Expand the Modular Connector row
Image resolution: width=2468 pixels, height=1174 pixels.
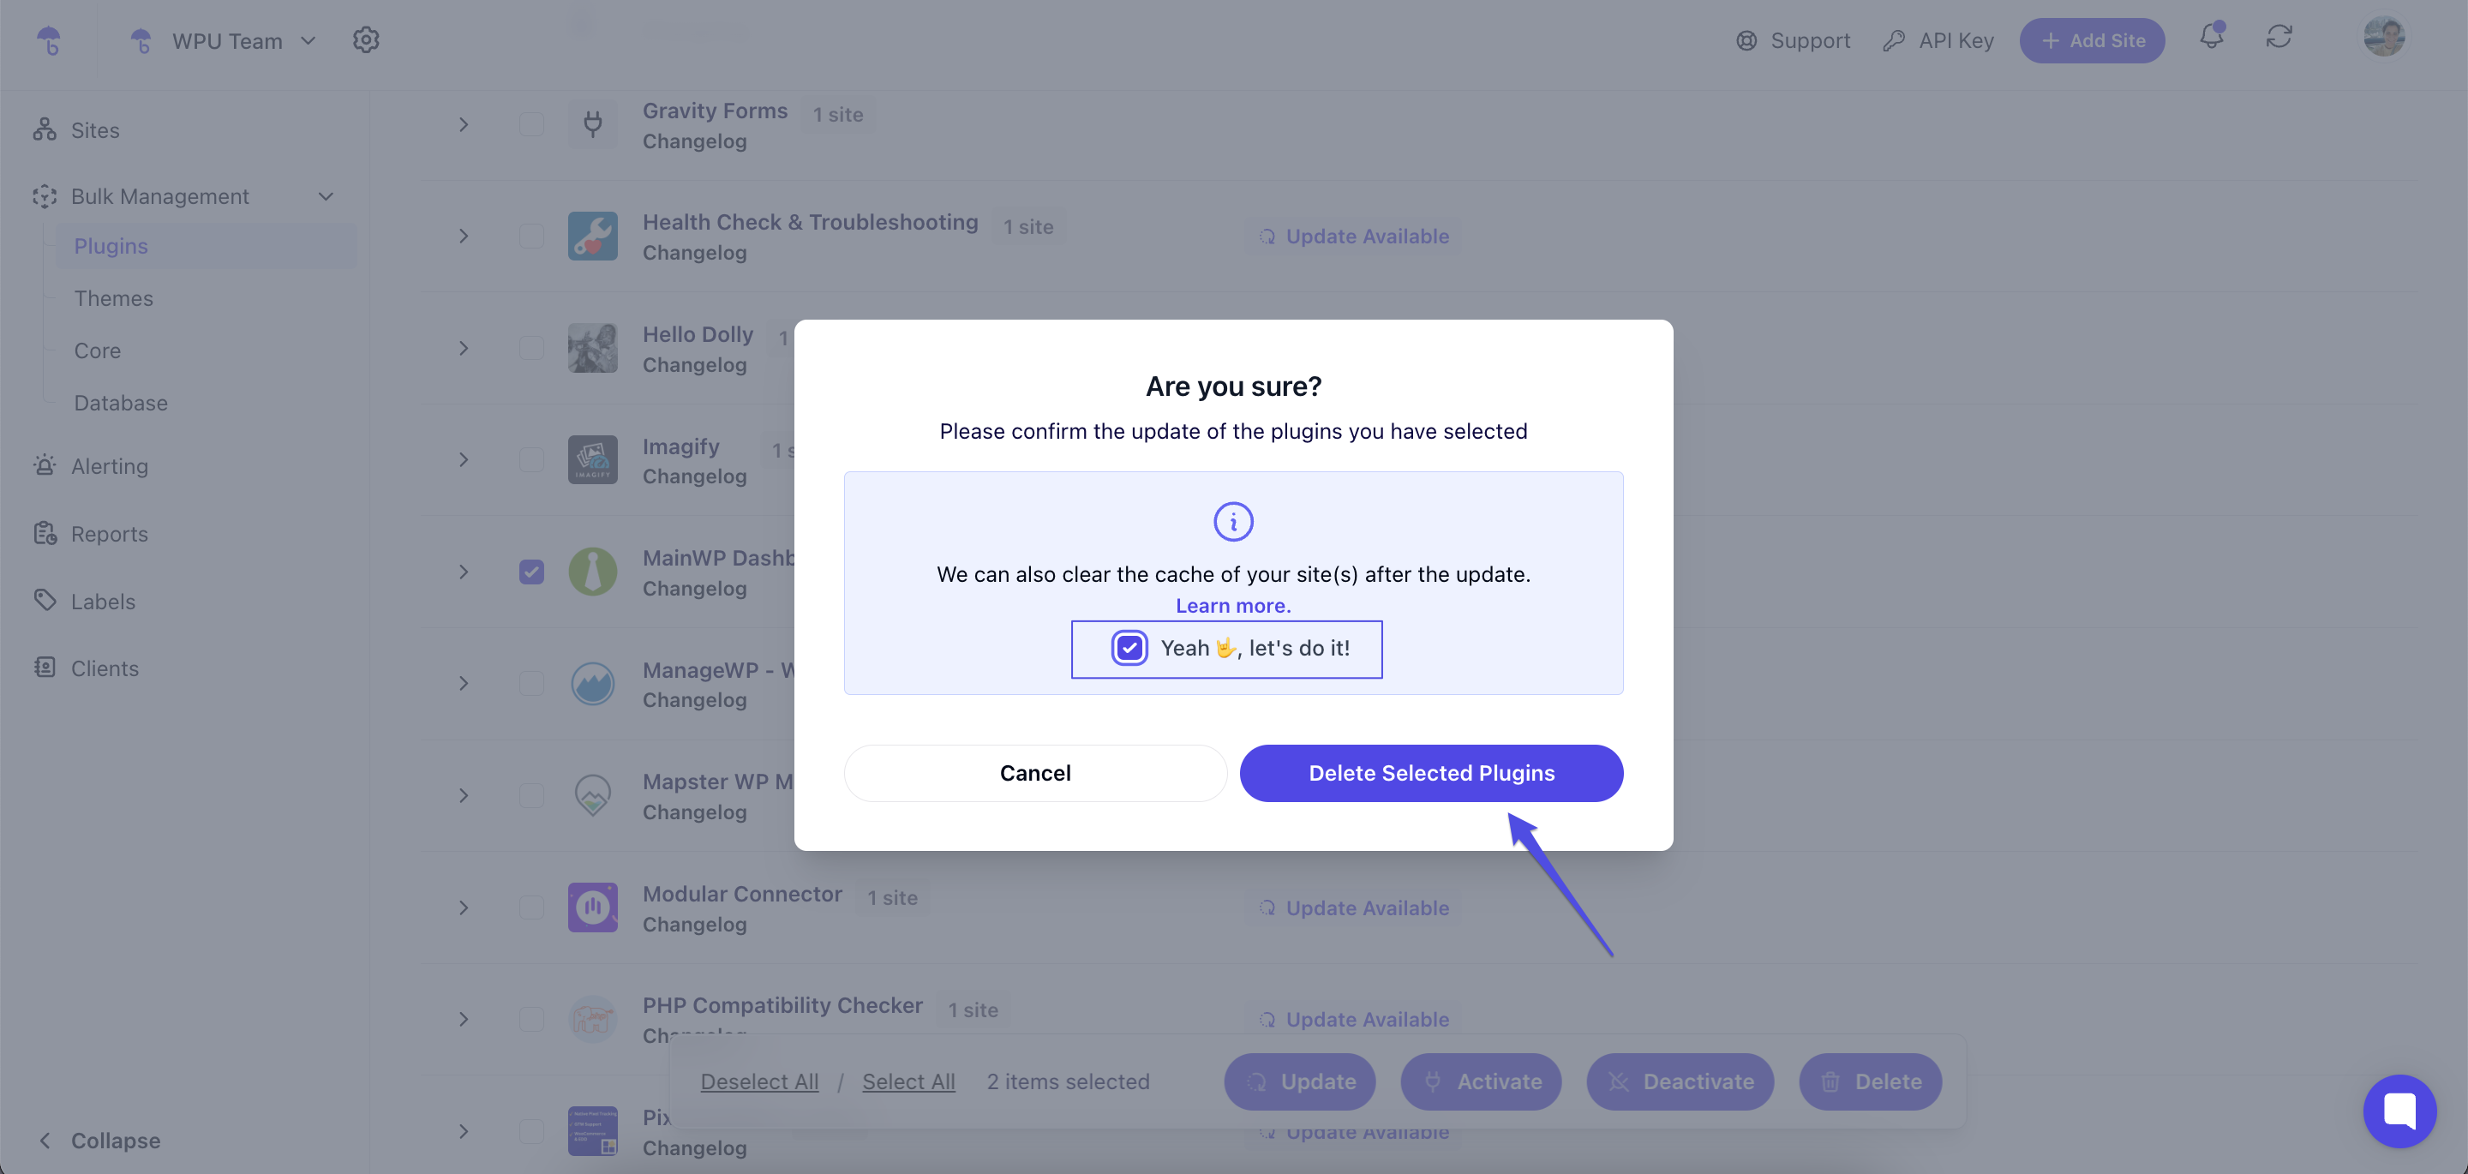[x=464, y=907]
